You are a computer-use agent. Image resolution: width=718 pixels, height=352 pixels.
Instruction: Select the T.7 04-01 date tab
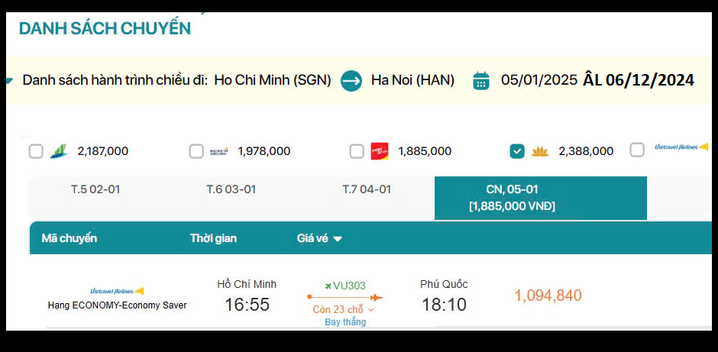pos(367,189)
